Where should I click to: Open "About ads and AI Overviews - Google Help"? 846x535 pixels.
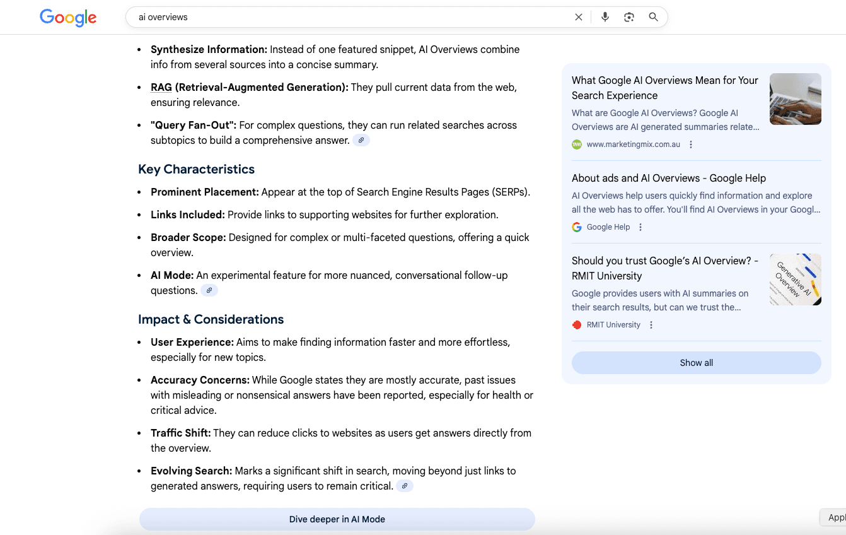668,178
